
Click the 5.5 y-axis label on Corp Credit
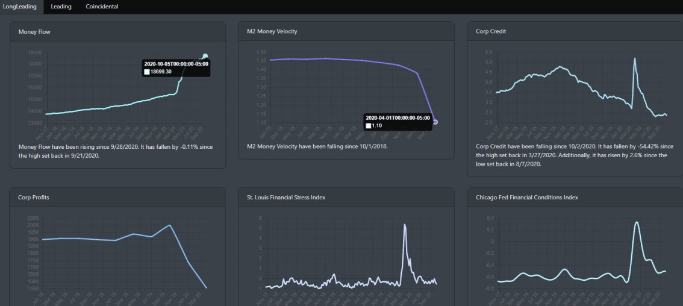click(488, 52)
